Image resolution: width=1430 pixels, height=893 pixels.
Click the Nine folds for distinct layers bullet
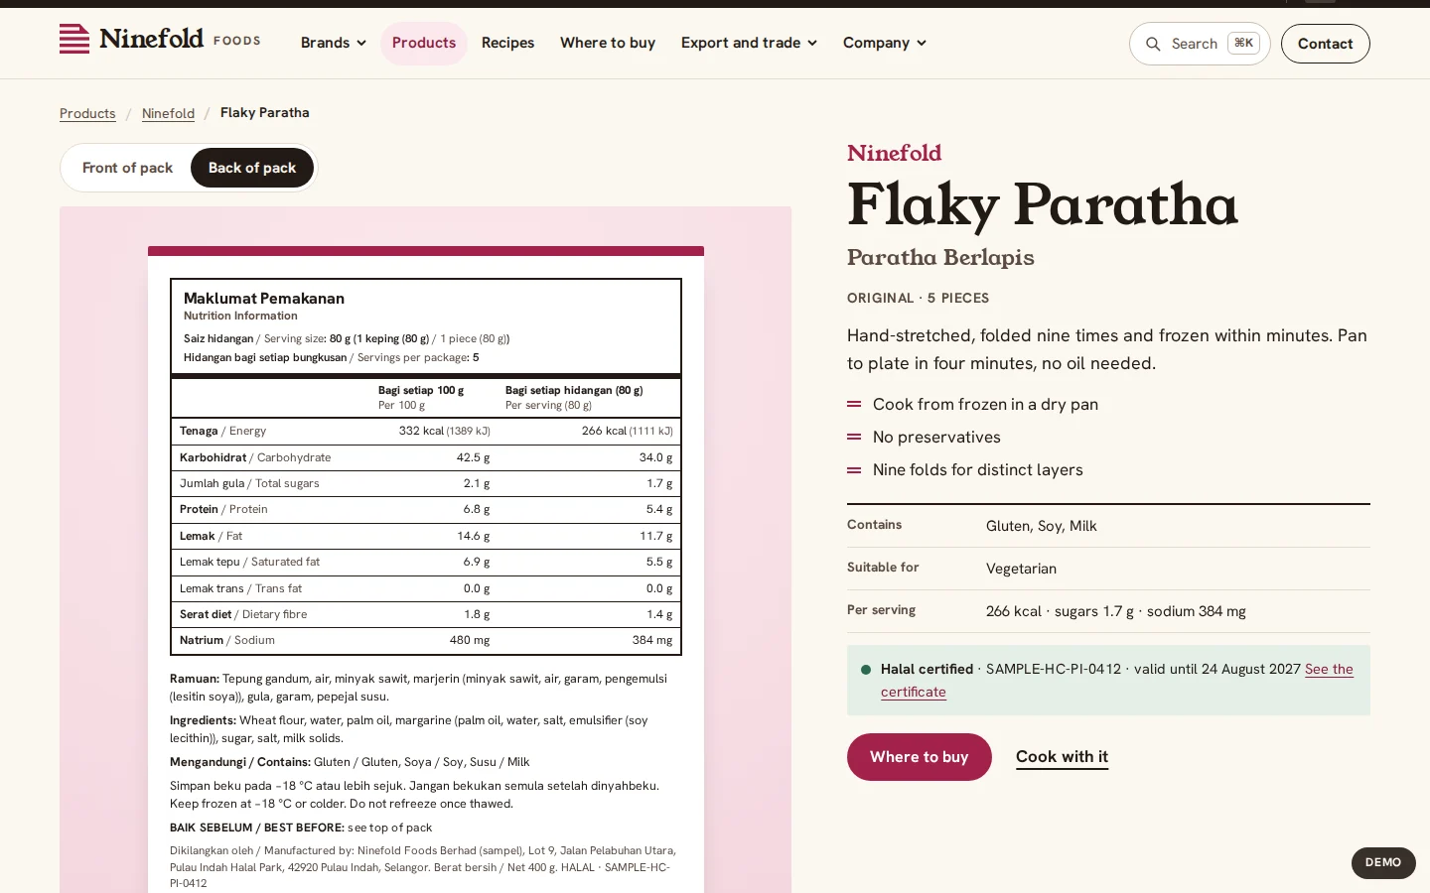point(978,469)
